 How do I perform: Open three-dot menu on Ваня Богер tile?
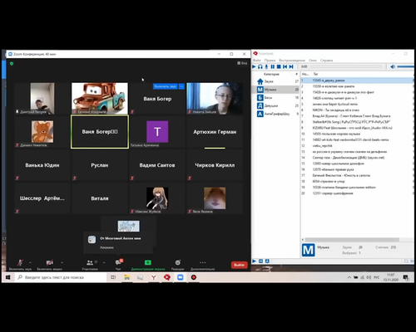[181, 86]
